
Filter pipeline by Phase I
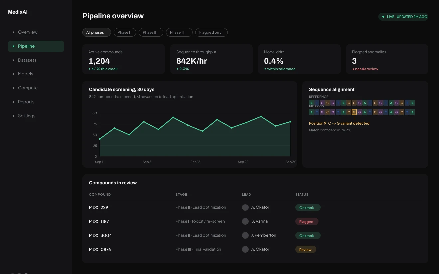(x=125, y=32)
